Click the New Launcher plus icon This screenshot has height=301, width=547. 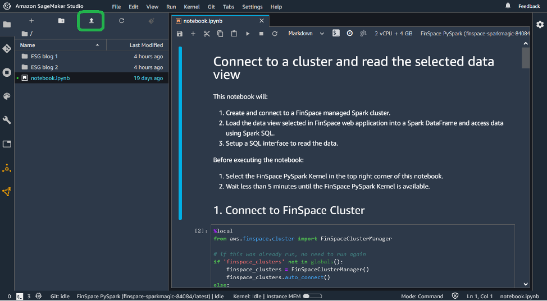click(x=31, y=21)
